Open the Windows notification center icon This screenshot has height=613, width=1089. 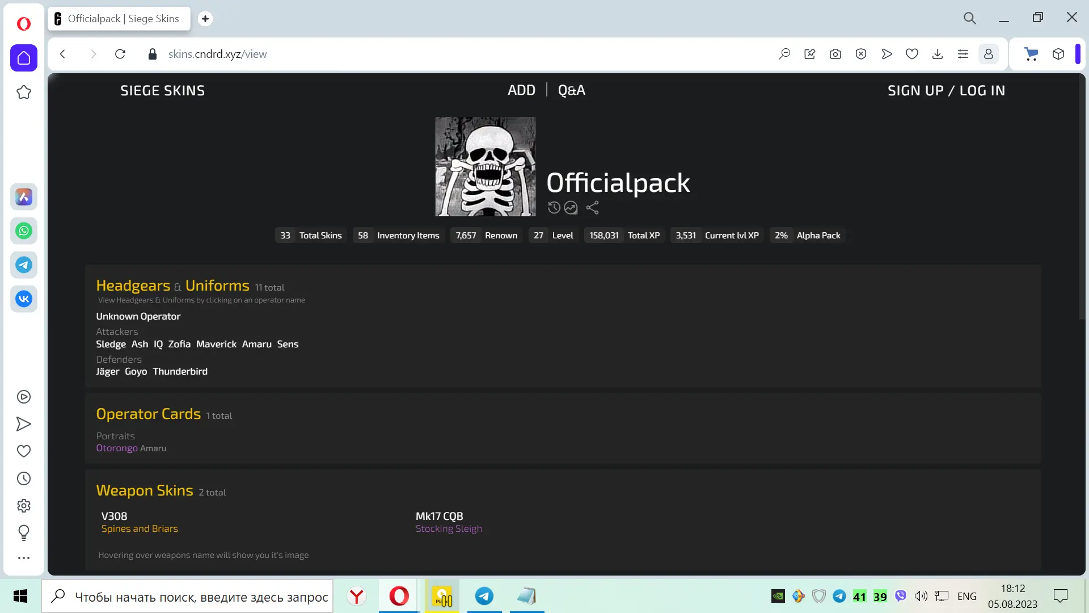1060,597
